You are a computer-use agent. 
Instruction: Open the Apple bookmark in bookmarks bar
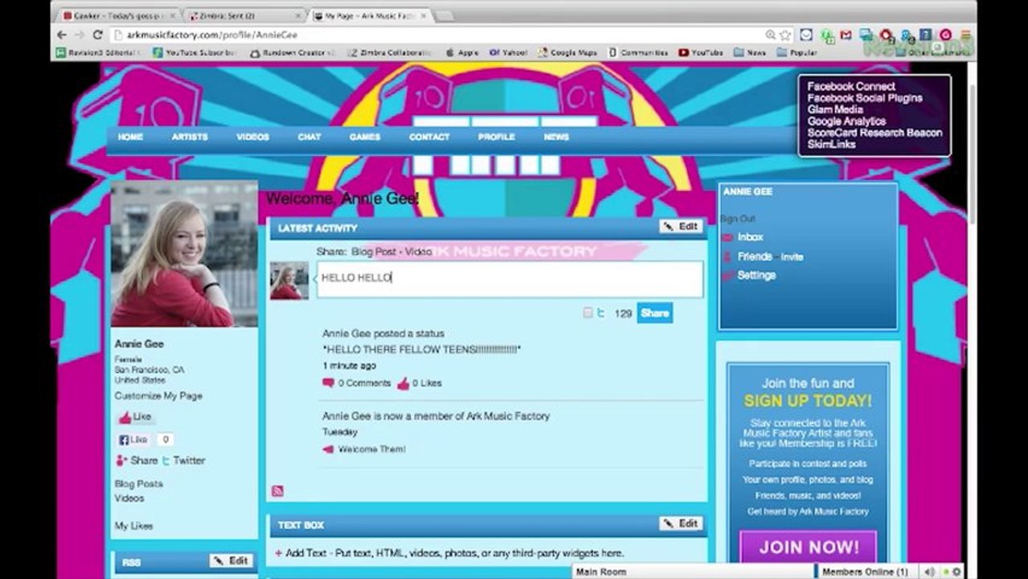[x=462, y=52]
